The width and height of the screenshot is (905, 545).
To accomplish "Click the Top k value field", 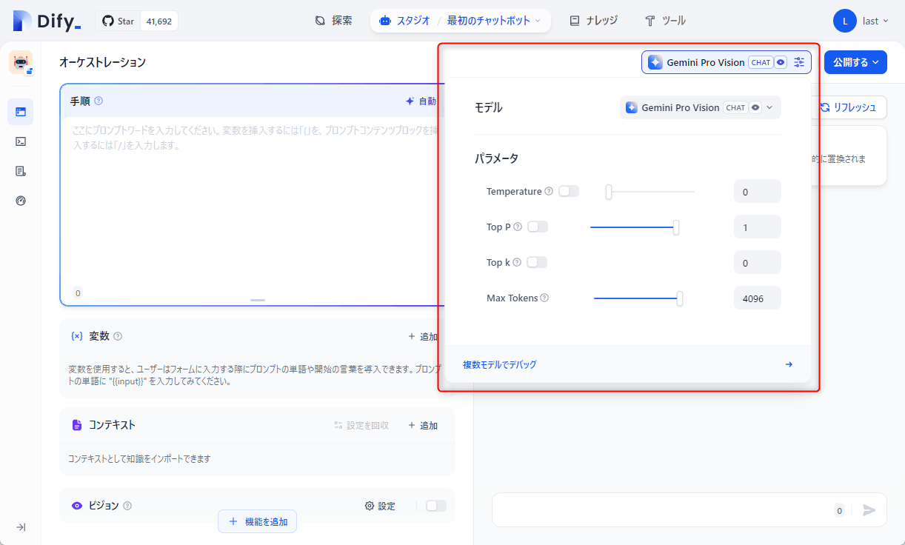I will pyautogui.click(x=758, y=262).
